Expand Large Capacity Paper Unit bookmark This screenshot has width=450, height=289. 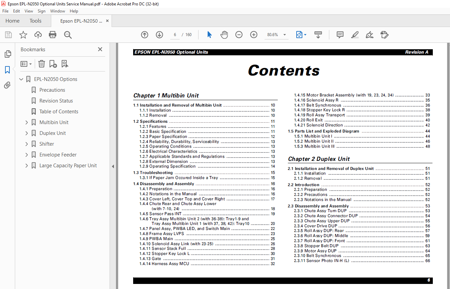click(x=27, y=166)
